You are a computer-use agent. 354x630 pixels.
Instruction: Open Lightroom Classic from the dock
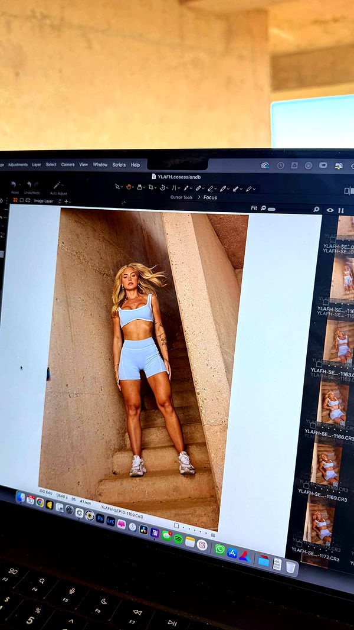point(110,521)
